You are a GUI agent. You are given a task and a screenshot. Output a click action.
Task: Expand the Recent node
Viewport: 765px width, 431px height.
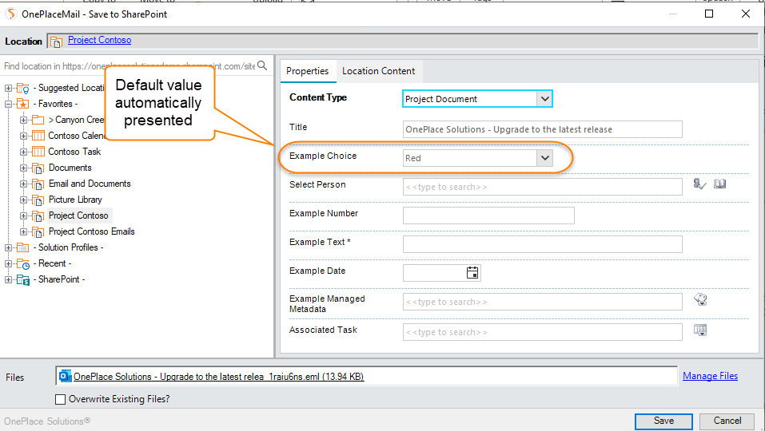[x=8, y=263]
